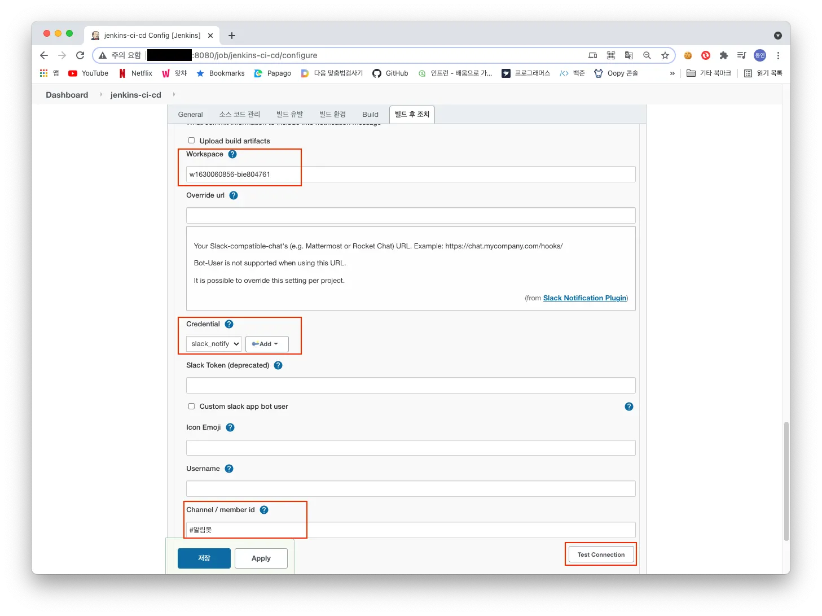
Task: Open jenkins-ci-cd breadcrumb link
Action: 136,95
